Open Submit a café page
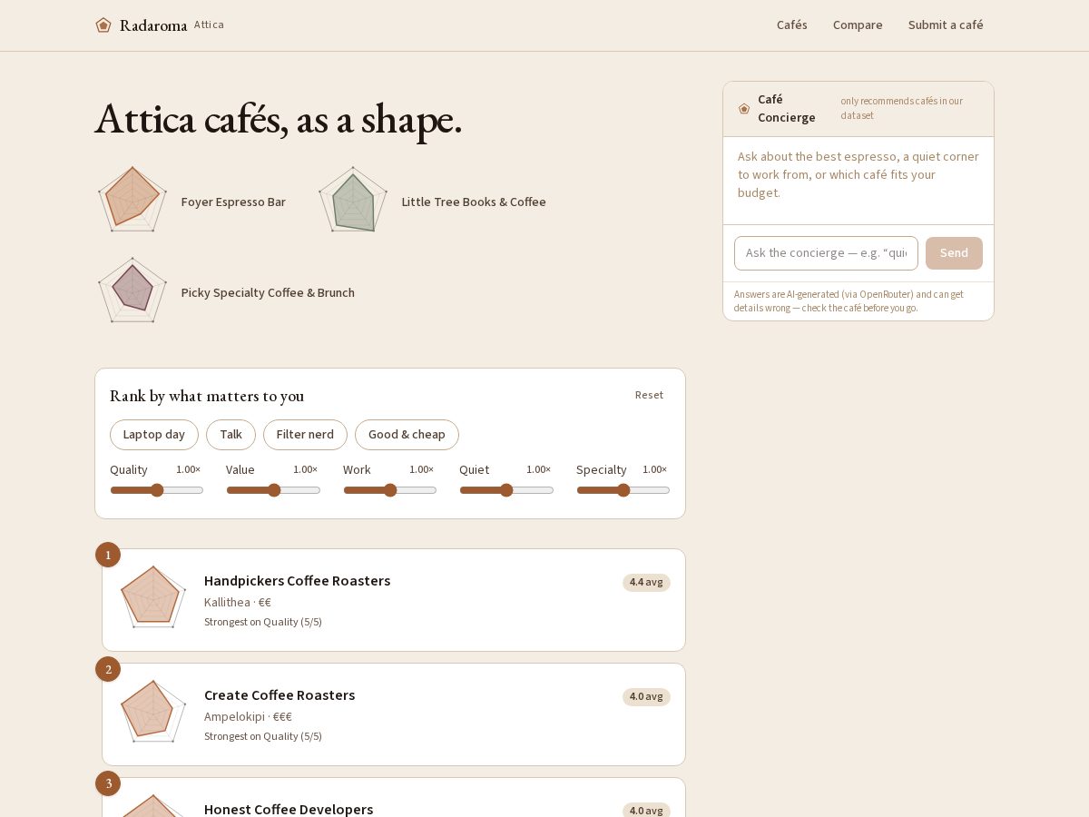The width and height of the screenshot is (1089, 817). [x=946, y=25]
